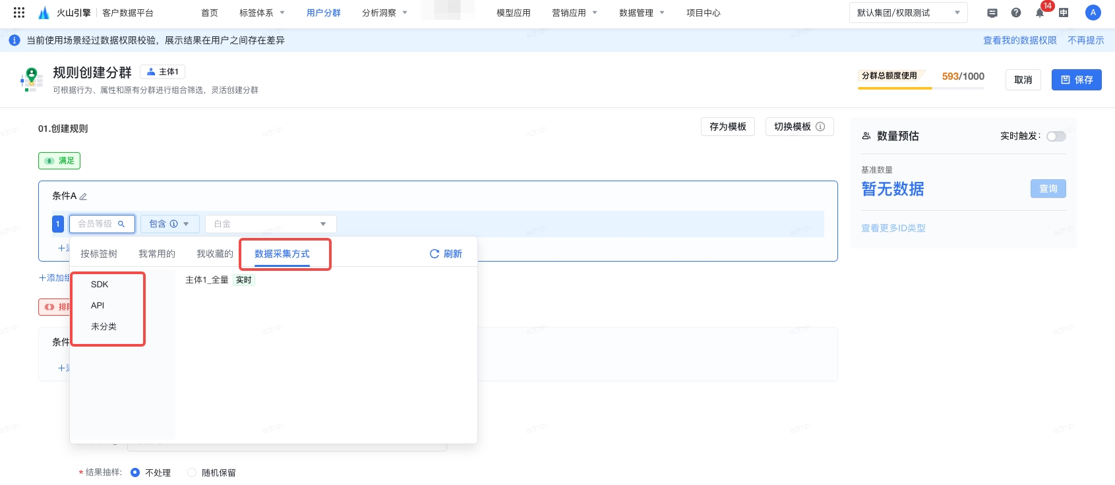Screen dimensions: 1115x485
Task: Open 用户分群 in the top navigation
Action: pos(324,13)
